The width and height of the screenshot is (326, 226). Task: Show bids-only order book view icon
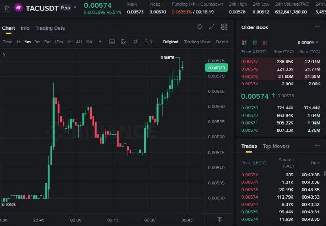255,43
